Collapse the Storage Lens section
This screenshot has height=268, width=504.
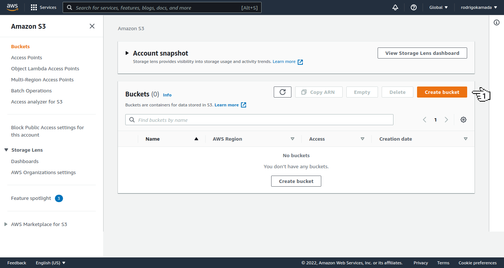coord(6,150)
